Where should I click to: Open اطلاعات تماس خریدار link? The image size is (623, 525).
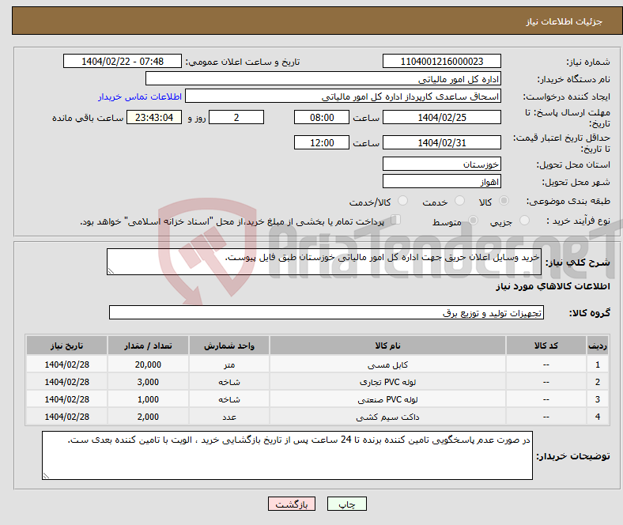pyautogui.click(x=140, y=96)
